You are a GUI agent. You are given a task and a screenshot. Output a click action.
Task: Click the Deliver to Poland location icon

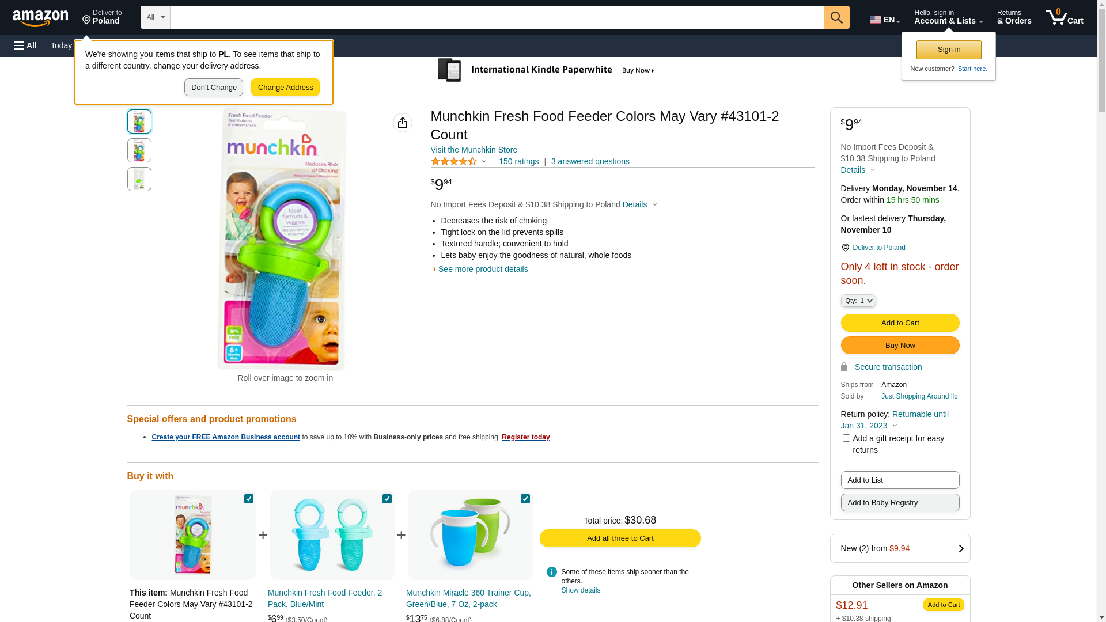(845, 248)
